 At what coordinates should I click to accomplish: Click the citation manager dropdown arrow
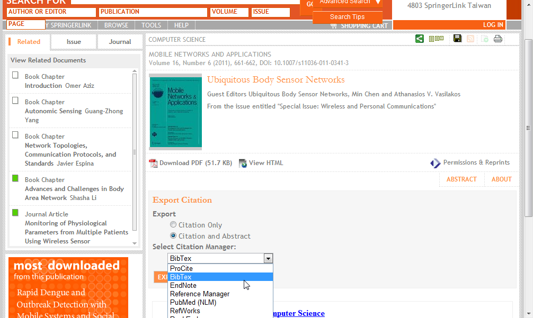[x=268, y=259]
